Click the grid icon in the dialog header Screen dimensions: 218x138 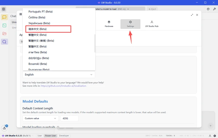pyautogui.click(x=21, y=14)
